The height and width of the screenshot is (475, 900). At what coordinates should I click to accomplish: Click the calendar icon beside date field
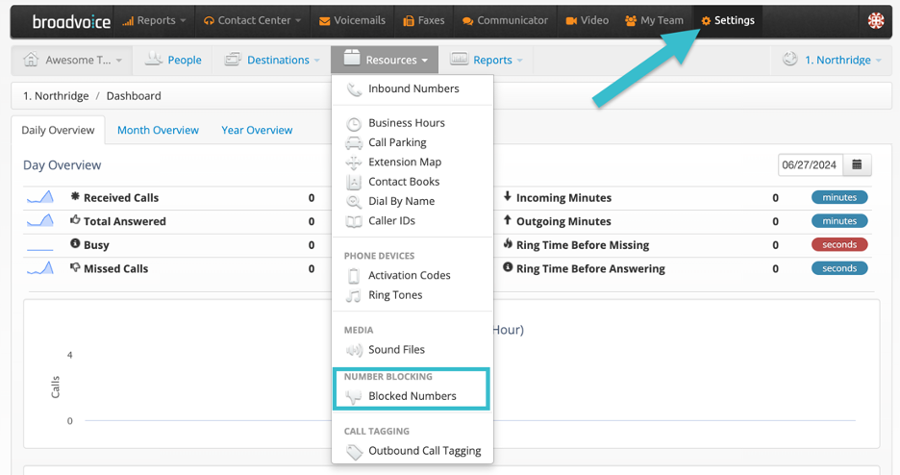pos(857,164)
